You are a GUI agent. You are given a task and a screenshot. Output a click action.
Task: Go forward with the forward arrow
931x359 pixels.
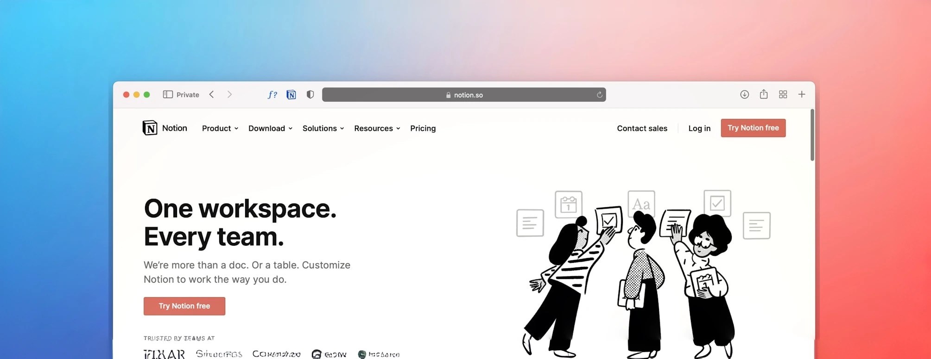pyautogui.click(x=229, y=94)
